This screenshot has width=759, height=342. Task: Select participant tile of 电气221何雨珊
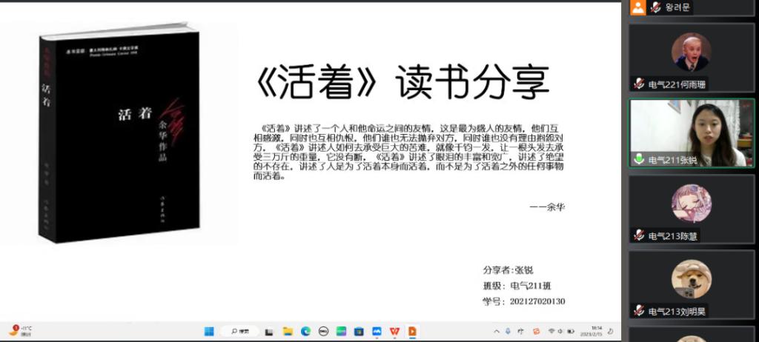[692, 58]
